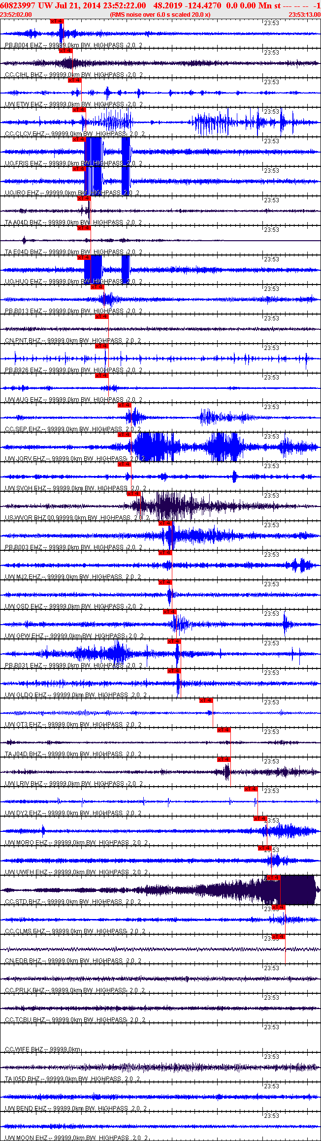
Task: Select the pick flag on CN.EDB trace
Action: [278, 937]
